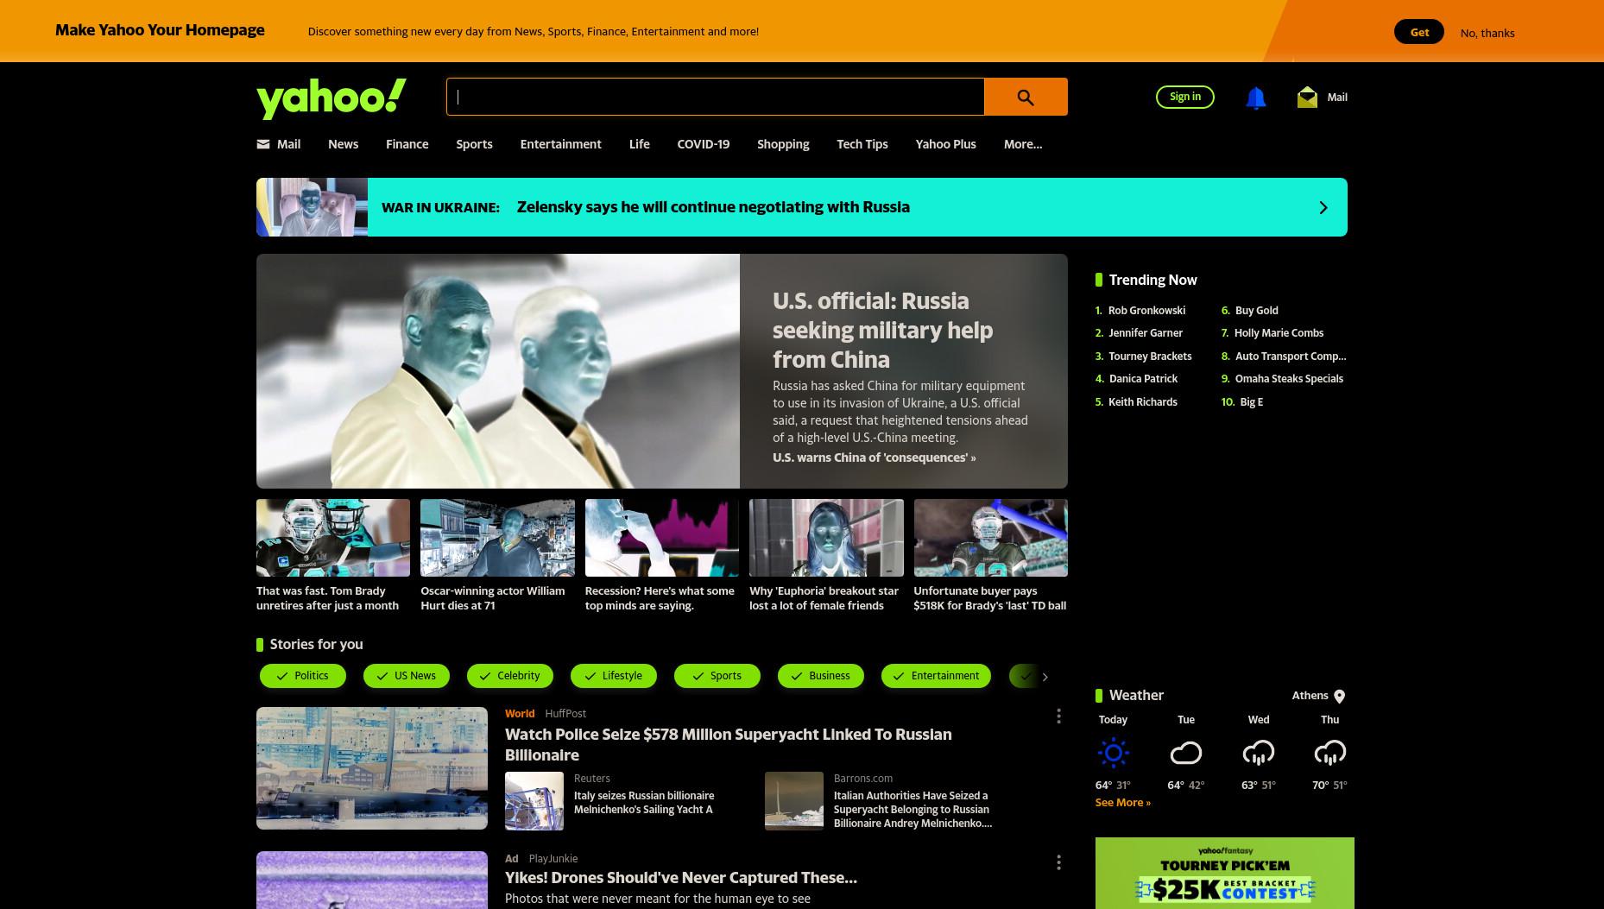Open the News navigation item

343,144
